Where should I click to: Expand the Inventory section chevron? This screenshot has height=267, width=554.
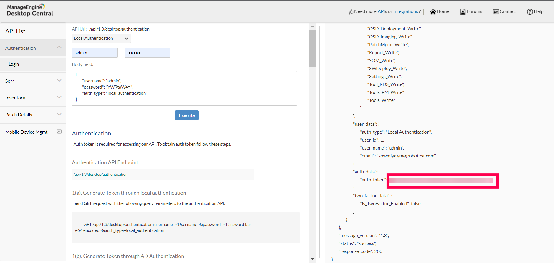point(59,97)
